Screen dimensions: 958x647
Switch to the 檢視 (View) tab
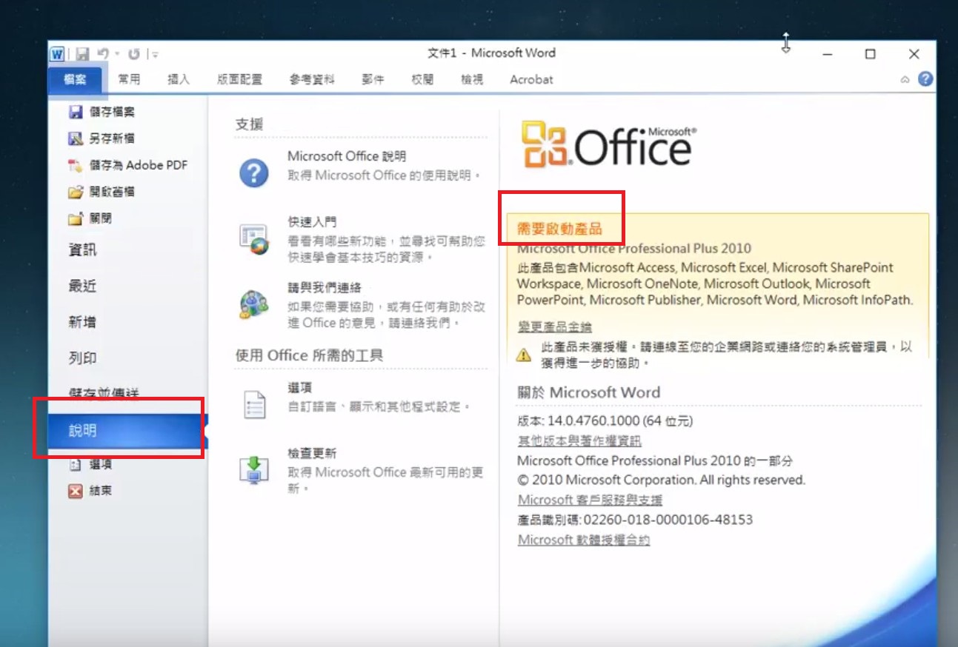pos(472,80)
